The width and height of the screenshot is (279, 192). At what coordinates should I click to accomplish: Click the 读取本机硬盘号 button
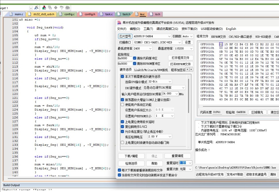[x=256, y=174]
